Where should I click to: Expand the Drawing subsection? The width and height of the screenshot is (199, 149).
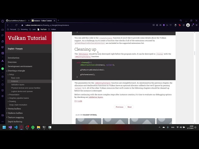(x=8, y=102)
